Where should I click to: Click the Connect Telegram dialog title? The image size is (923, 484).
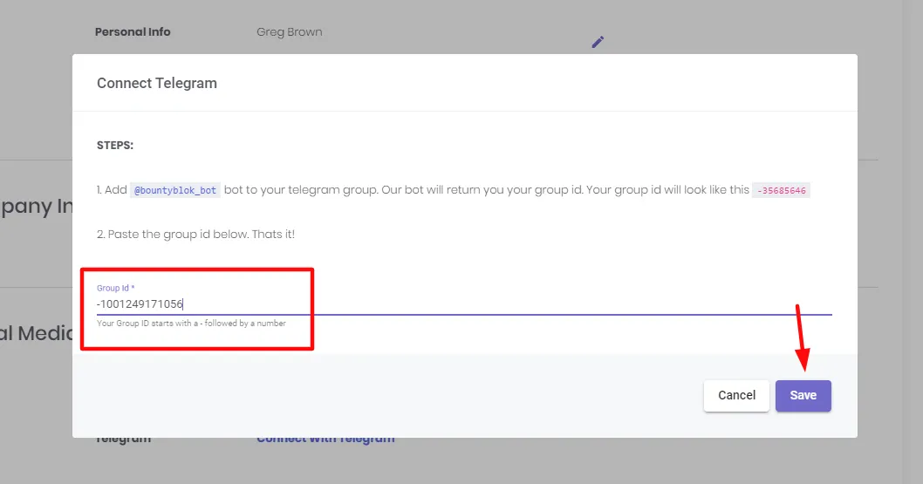156,83
